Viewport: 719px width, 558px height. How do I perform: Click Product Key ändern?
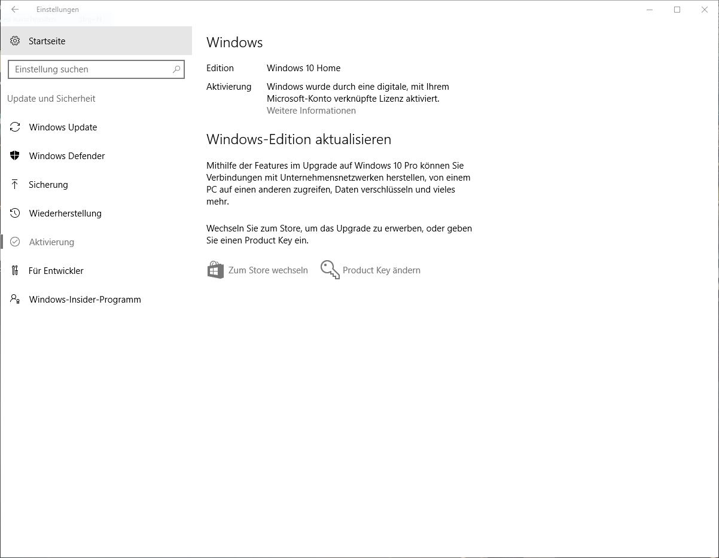coord(371,270)
